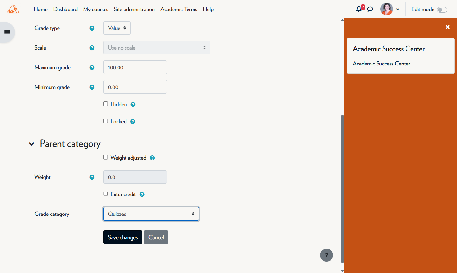This screenshot has height=273, width=457.
Task: Open help for Weight adjusted
Action: [152, 158]
